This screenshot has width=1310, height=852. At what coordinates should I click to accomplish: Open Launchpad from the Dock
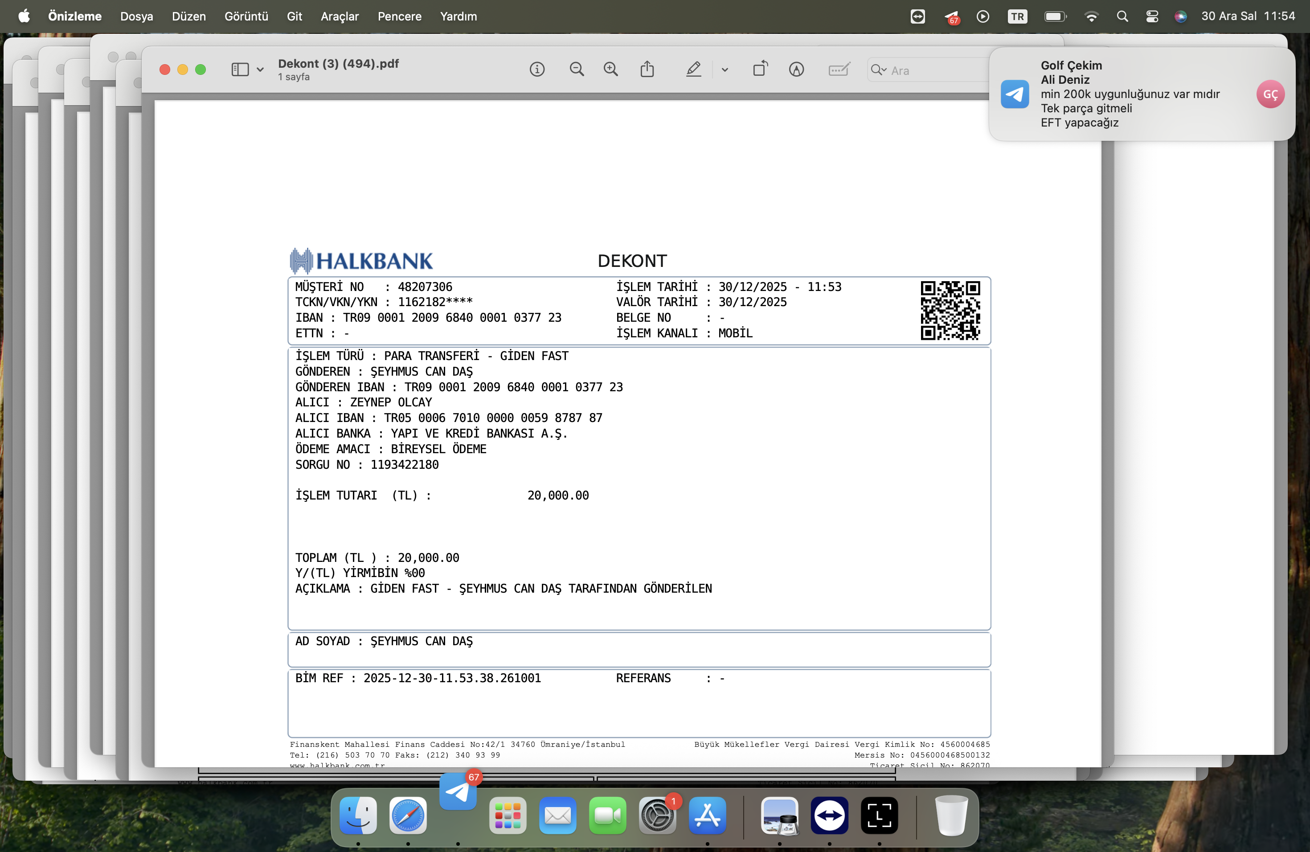pos(508,815)
